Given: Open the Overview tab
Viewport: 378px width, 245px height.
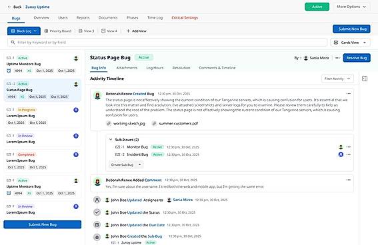Looking at the screenshot, I should pyautogui.click(x=41, y=18).
